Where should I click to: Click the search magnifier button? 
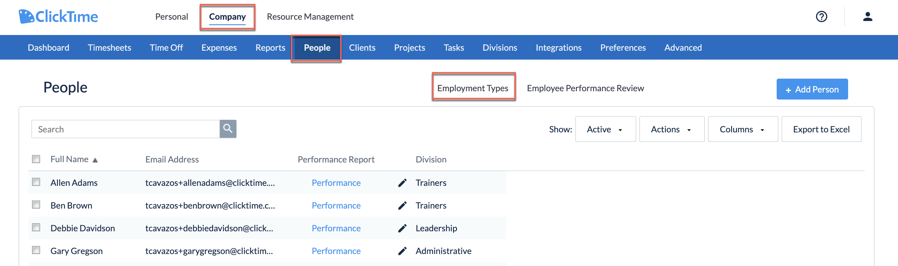pos(228,129)
